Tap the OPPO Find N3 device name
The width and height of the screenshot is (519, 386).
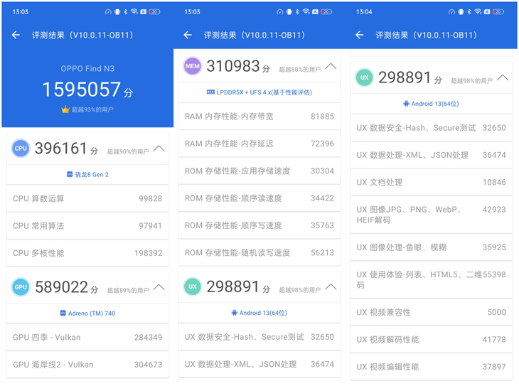coord(87,69)
